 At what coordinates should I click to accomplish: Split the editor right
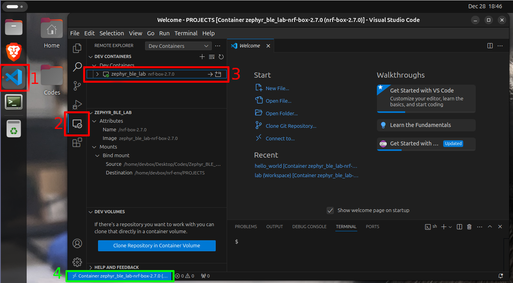pos(490,46)
